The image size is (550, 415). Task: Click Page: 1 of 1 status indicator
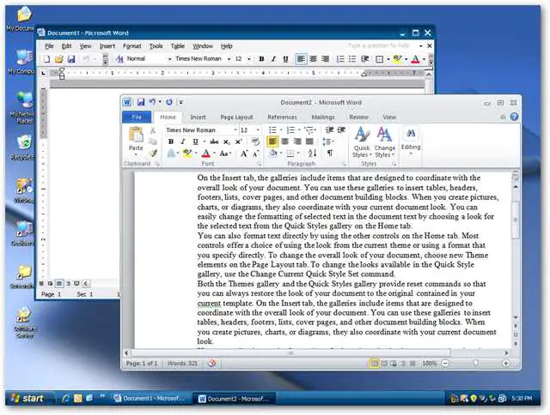coord(141,364)
